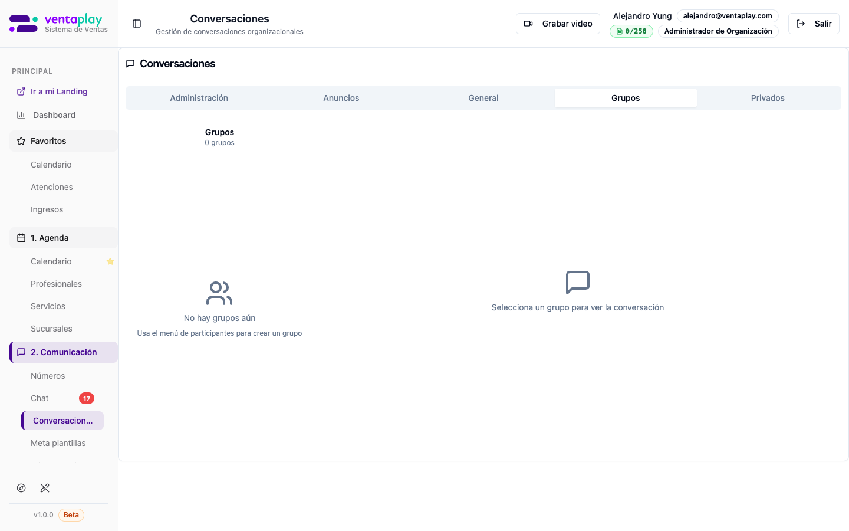Click the Salir logout button
This screenshot has height=531, width=849.
(x=813, y=24)
